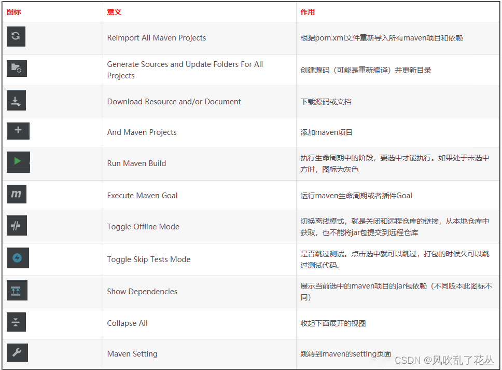502x370 pixels.
Task: Click the description starting '展示当前选中的maven项目'
Action: 396,292
